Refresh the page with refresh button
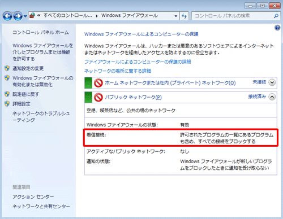This screenshot has height=219, width=283. pos(184,16)
